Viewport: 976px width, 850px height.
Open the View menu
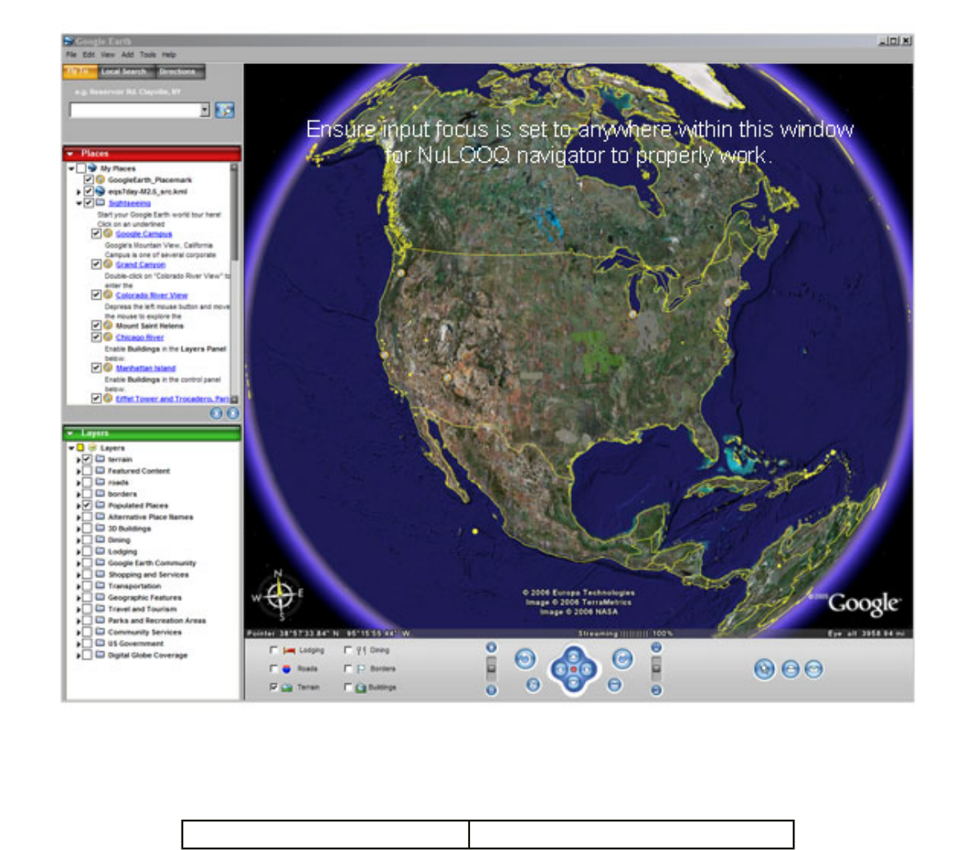pyautogui.click(x=108, y=55)
